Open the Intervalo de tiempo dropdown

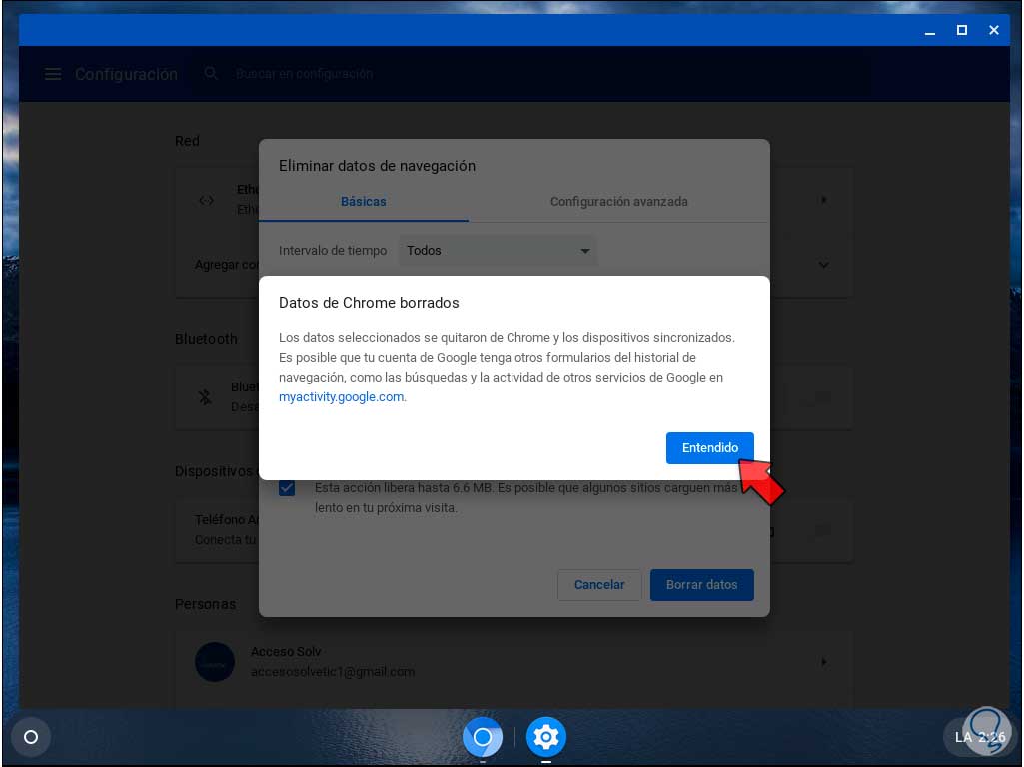click(498, 250)
